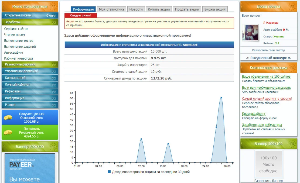Screen dimensions: 300x183
Task: Expand the Биржа статей section
Action: (30, 78)
